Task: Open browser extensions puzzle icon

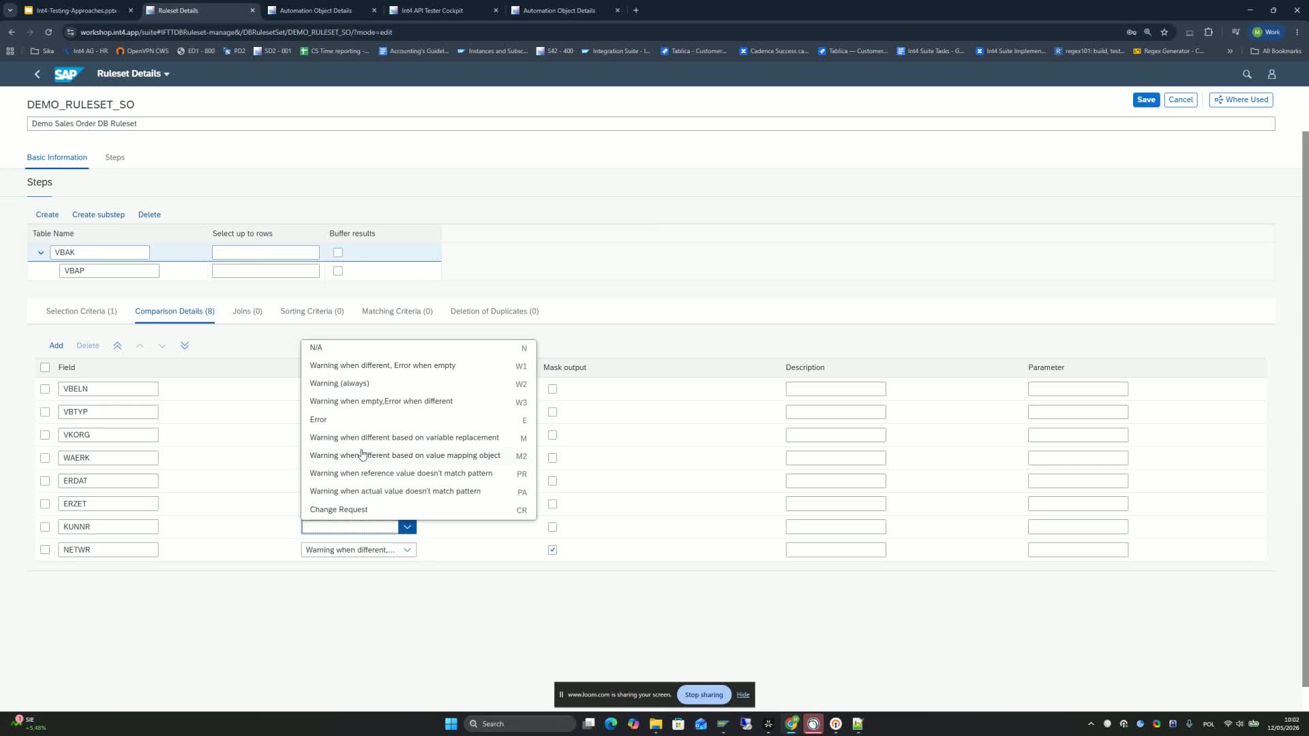Action: point(1209,32)
